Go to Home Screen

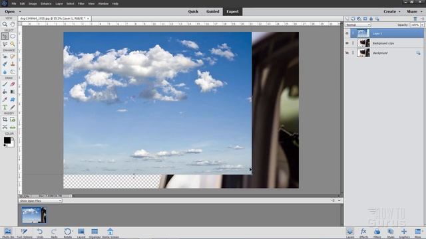(110, 233)
